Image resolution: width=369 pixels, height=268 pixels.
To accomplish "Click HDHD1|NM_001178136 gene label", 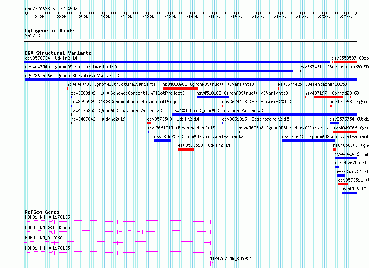I will 47,217.
